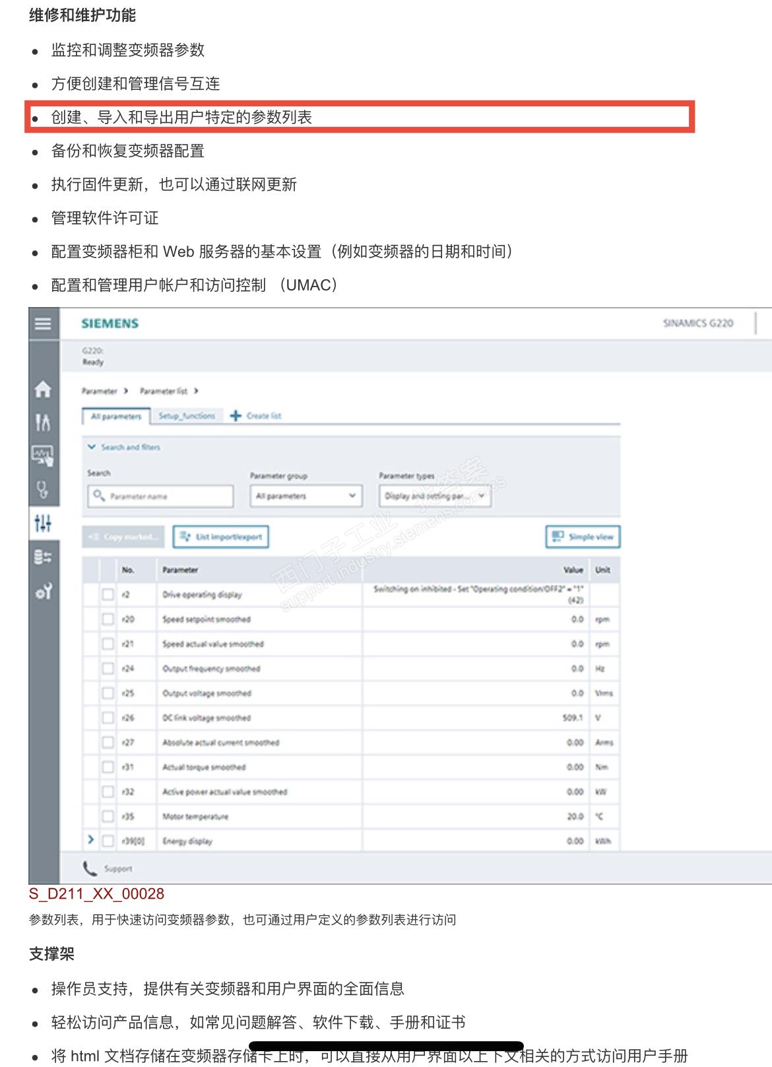The width and height of the screenshot is (772, 1067).
Task: Switch to the Setup_functions tab
Action: click(187, 416)
